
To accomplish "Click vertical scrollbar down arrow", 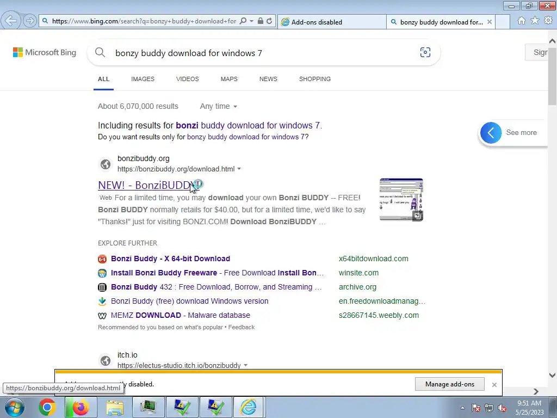I will (x=552, y=376).
